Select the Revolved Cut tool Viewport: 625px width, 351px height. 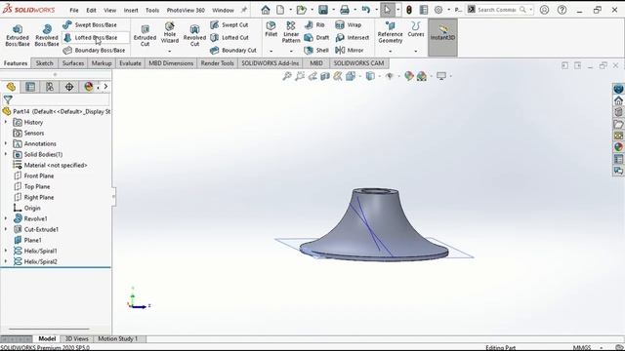(x=194, y=36)
